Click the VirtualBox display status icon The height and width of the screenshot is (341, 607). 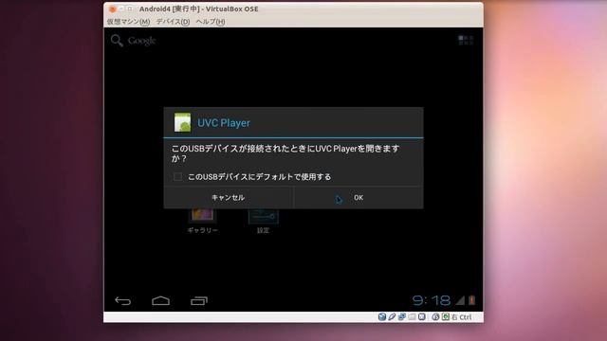(x=421, y=317)
